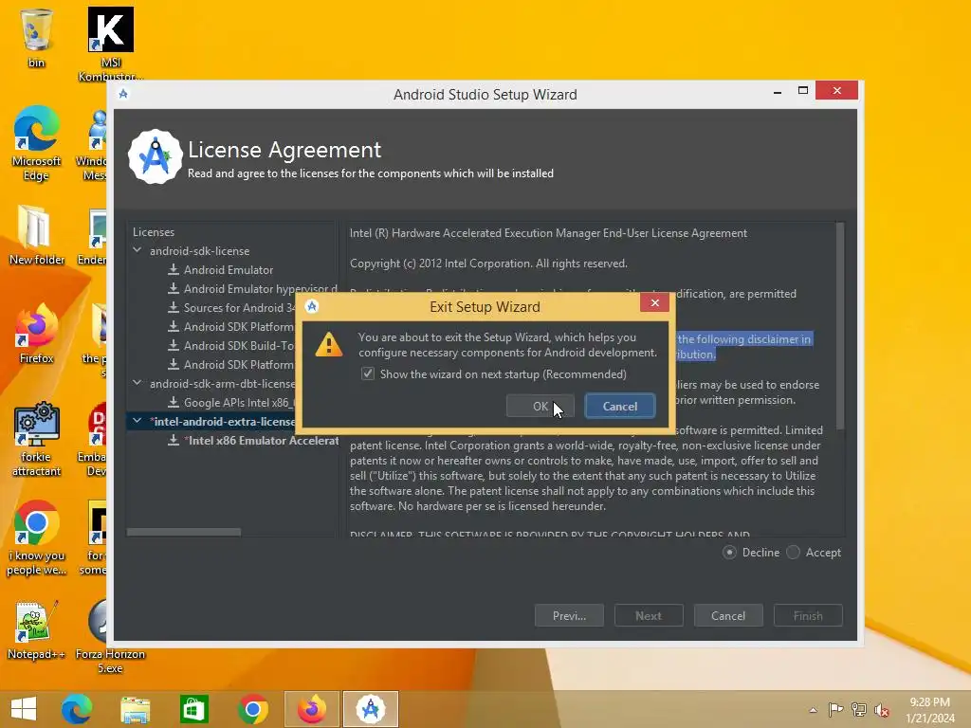
Task: Click download icon beside Google APIs Intel
Action: pos(174,402)
